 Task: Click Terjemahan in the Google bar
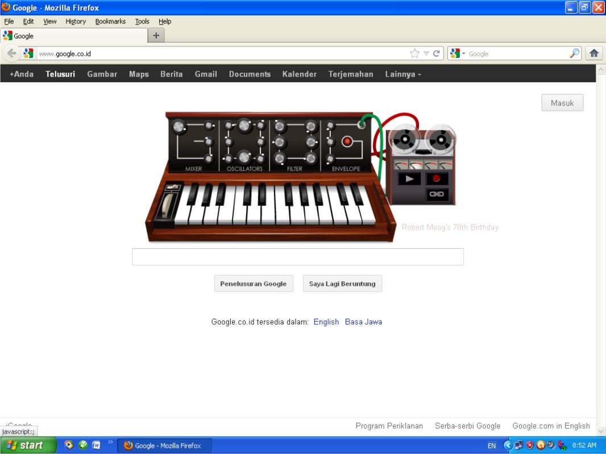click(351, 74)
